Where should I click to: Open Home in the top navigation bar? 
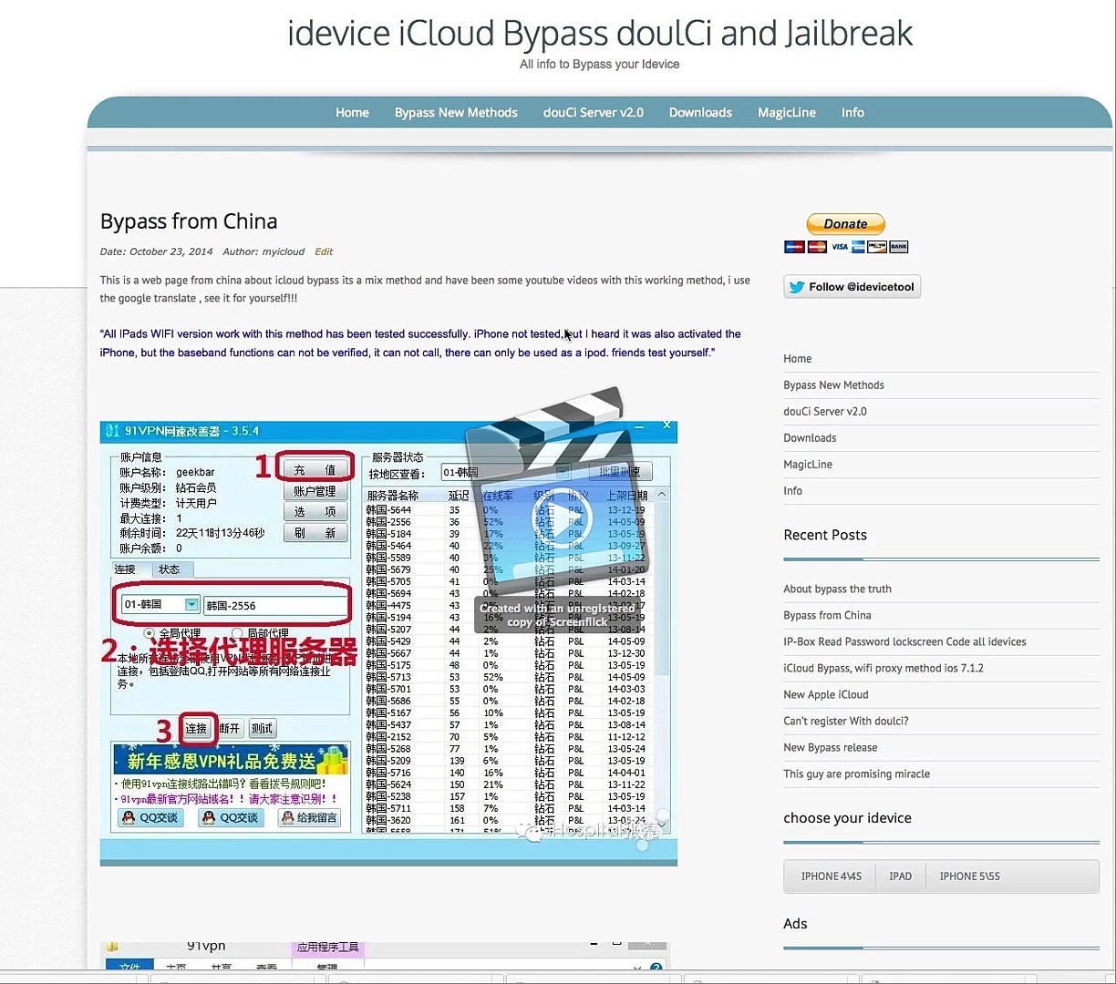(352, 112)
